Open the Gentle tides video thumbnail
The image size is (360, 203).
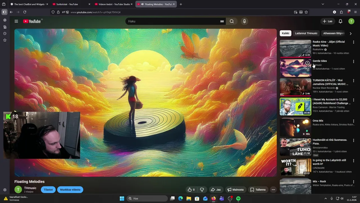point(295,68)
